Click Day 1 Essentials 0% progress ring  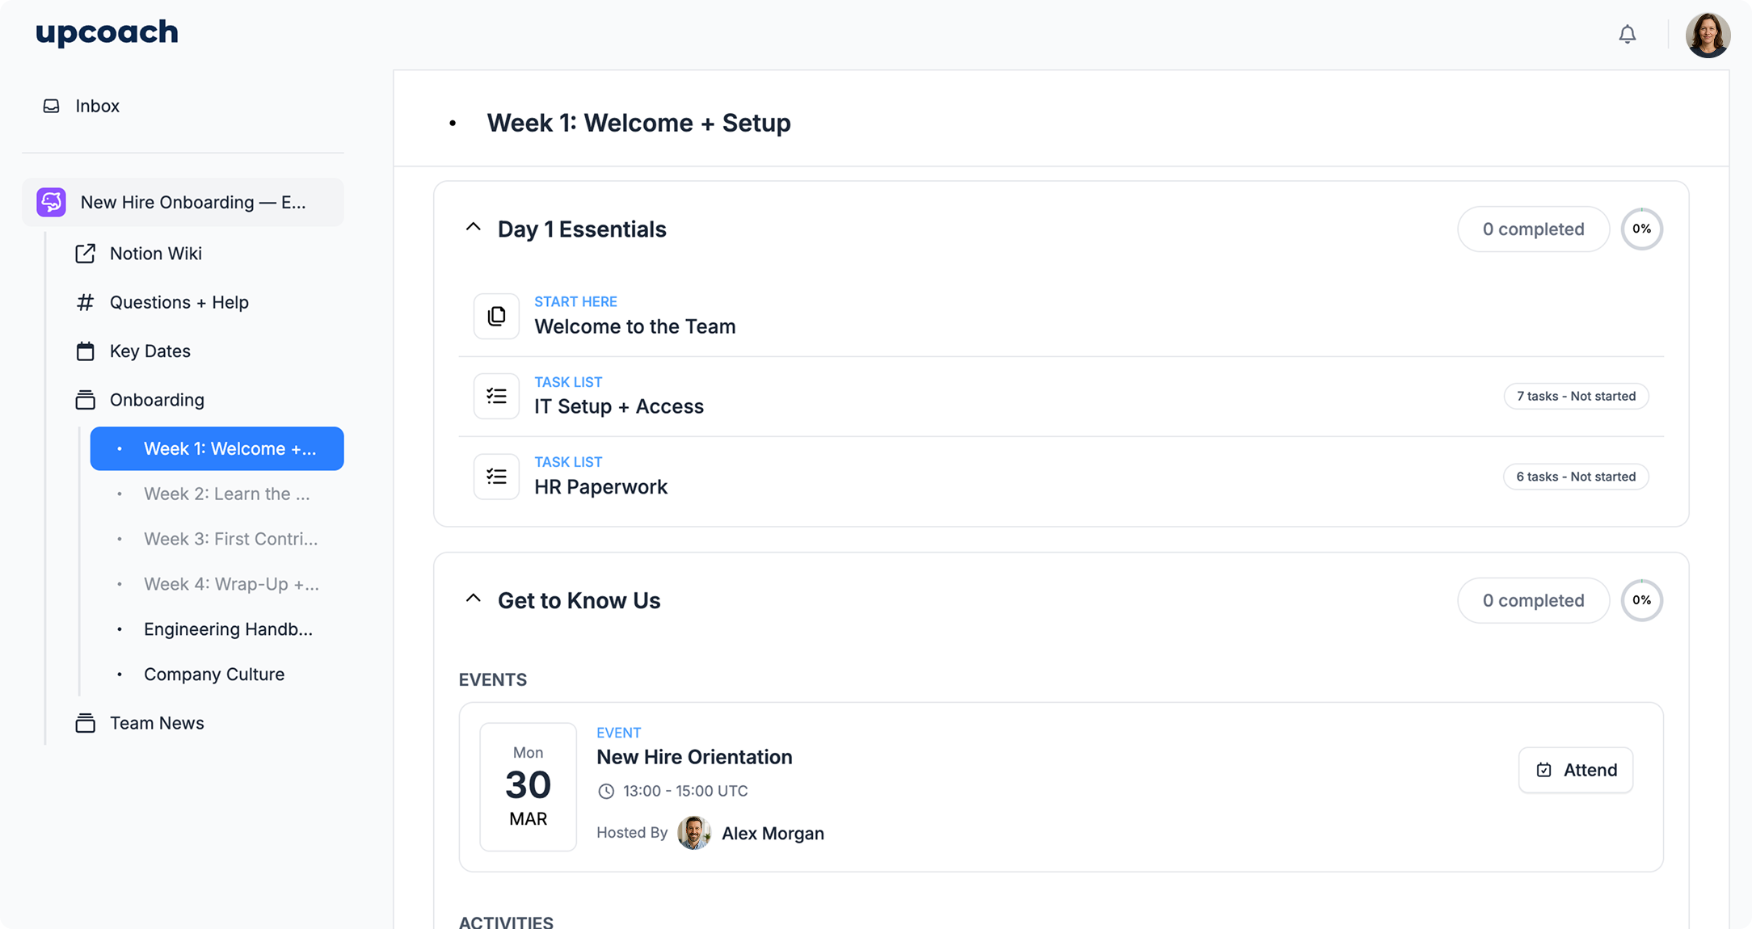[x=1641, y=229]
